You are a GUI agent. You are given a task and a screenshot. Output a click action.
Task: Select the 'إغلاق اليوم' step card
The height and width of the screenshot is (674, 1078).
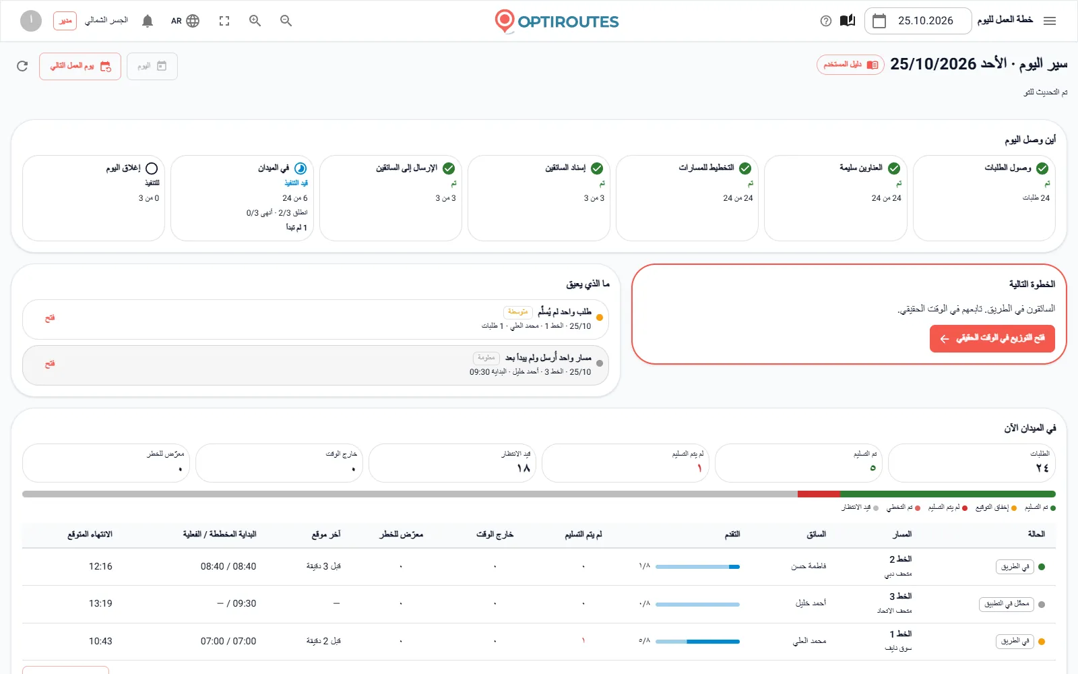(x=94, y=197)
